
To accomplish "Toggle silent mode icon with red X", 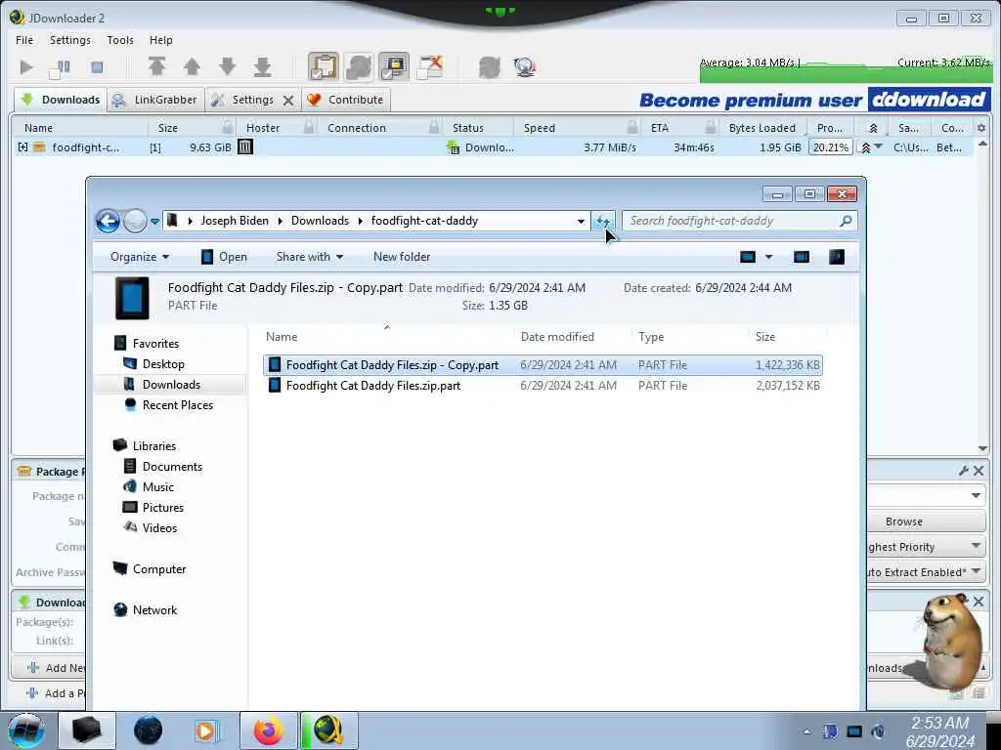I will tap(430, 66).
